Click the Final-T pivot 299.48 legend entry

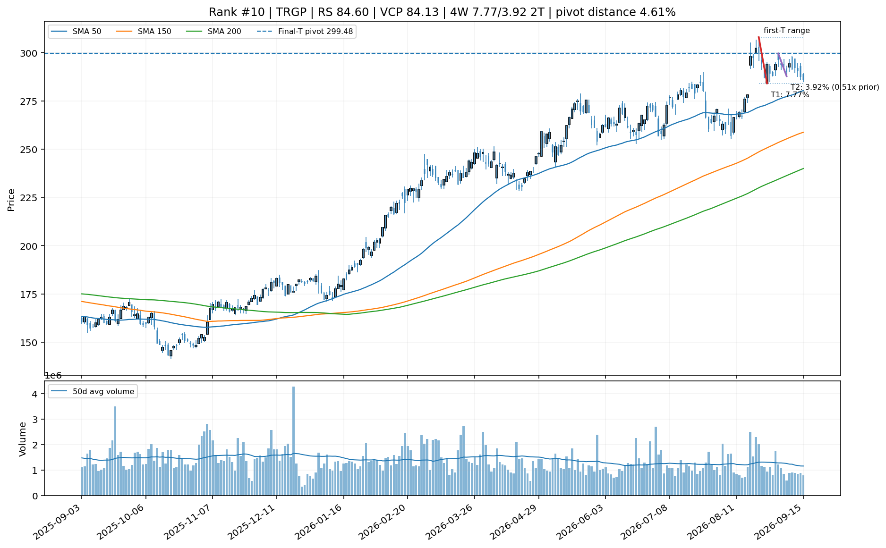coord(305,32)
